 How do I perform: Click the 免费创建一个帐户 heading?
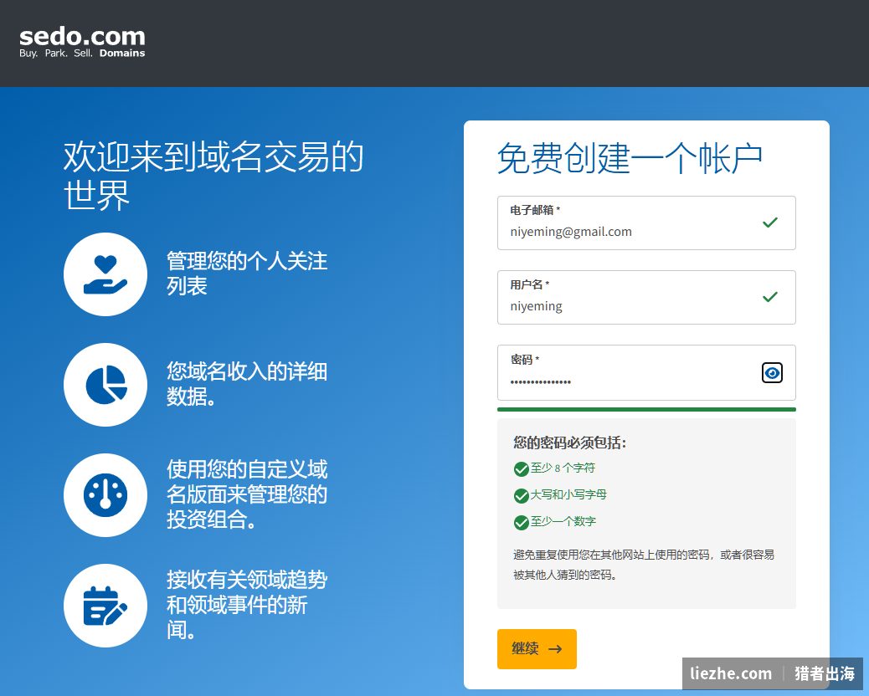pyautogui.click(x=630, y=158)
